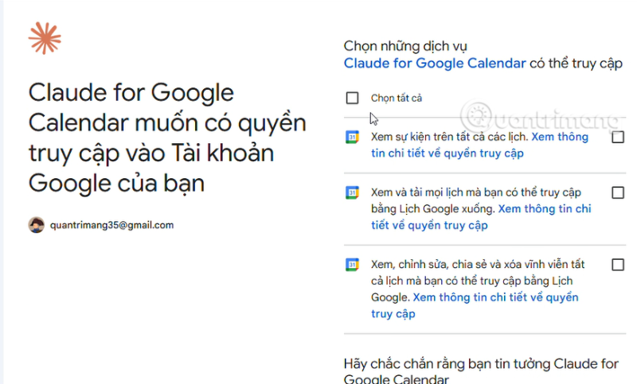The height and width of the screenshot is (384, 637).
Task: Check the box for 'Xem, chỉnh sửa, chia sẻ và xóa vĩnh viễn'
Action: click(x=618, y=265)
